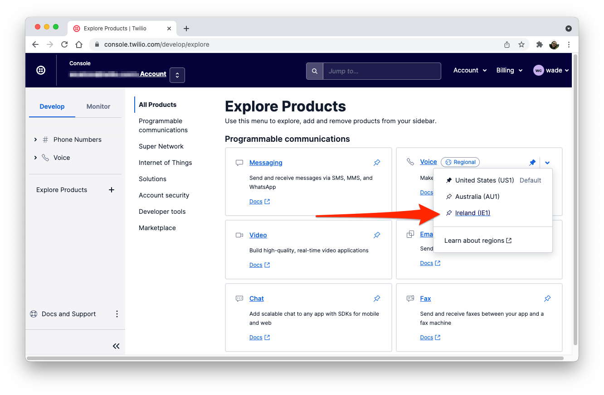Collapse the sidebar with the double-chevron icon
This screenshot has width=604, height=395.
pos(116,346)
